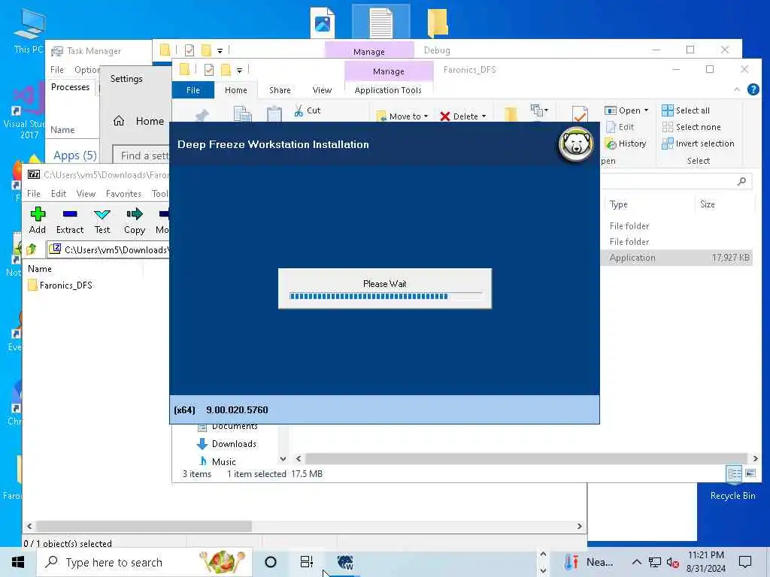Switch to Share tab in Explorer ribbon
770x577 pixels.
pyautogui.click(x=280, y=90)
